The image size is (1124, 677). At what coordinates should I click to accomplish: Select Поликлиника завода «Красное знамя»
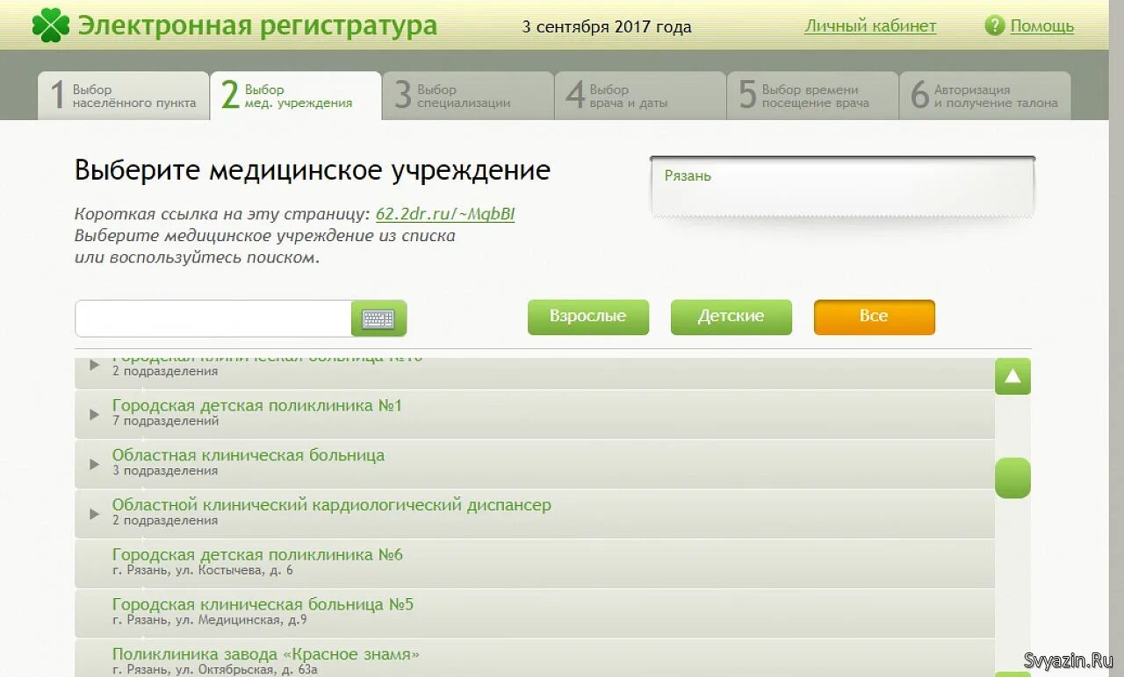click(266, 655)
